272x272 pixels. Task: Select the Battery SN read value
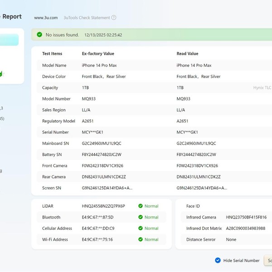(x=196, y=155)
